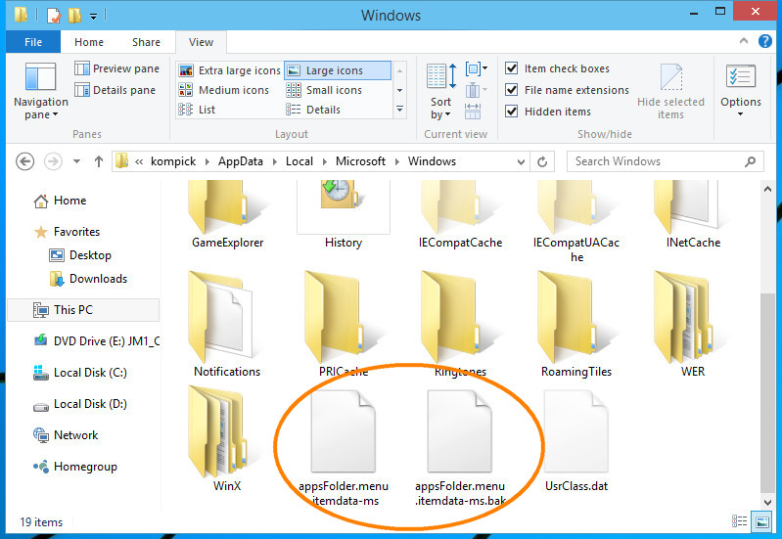Select the UsrClass.dat file
The height and width of the screenshot is (539, 782).
click(576, 440)
